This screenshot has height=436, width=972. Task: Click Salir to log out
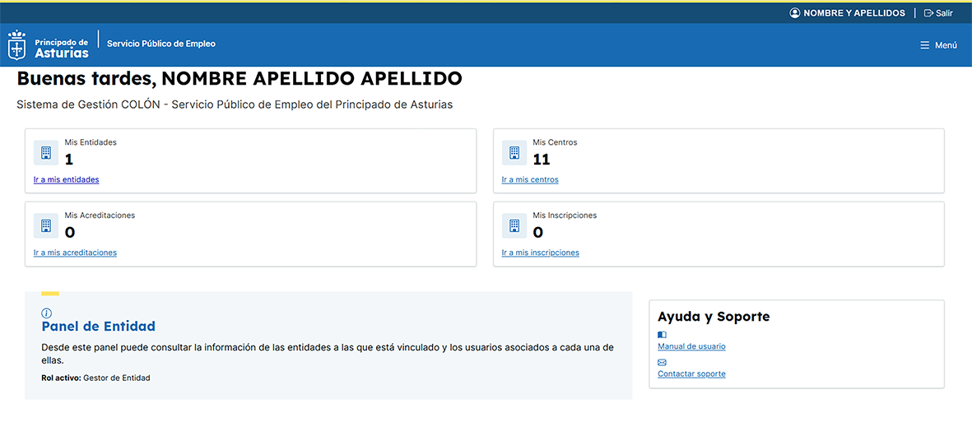[938, 13]
